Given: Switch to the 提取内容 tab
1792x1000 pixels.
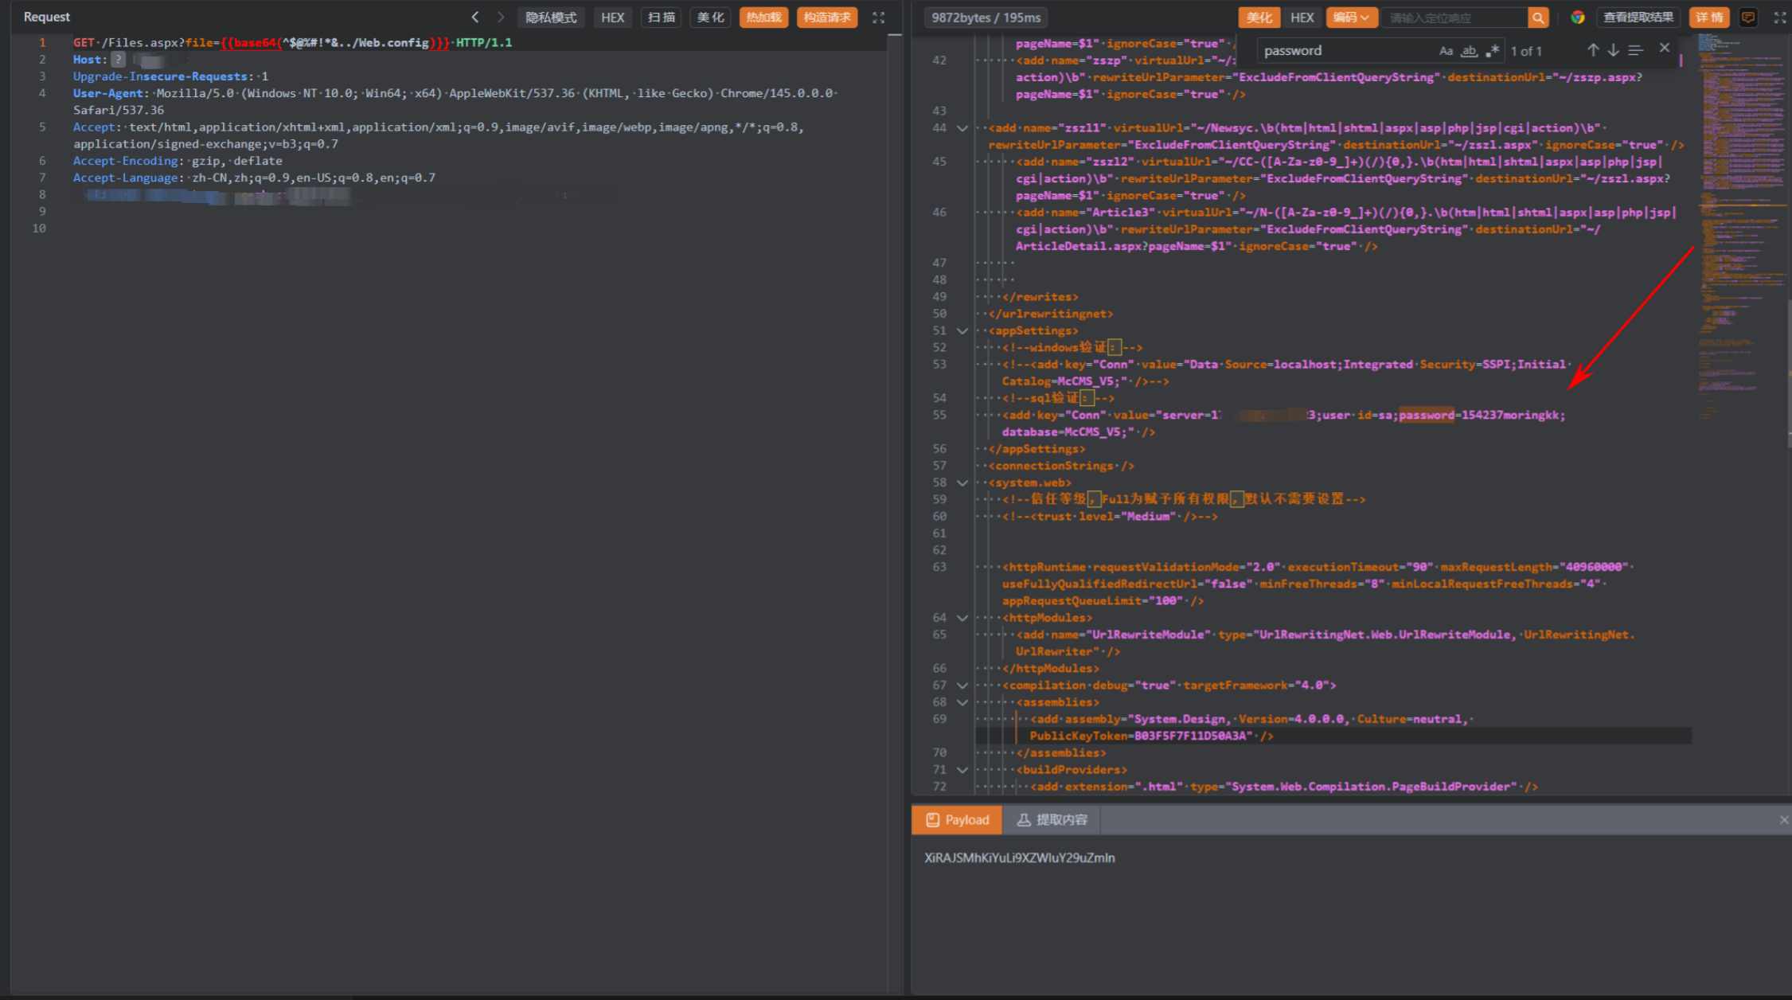Looking at the screenshot, I should (1052, 820).
